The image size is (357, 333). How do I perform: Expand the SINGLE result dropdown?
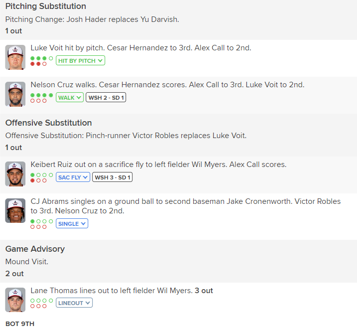click(x=72, y=224)
